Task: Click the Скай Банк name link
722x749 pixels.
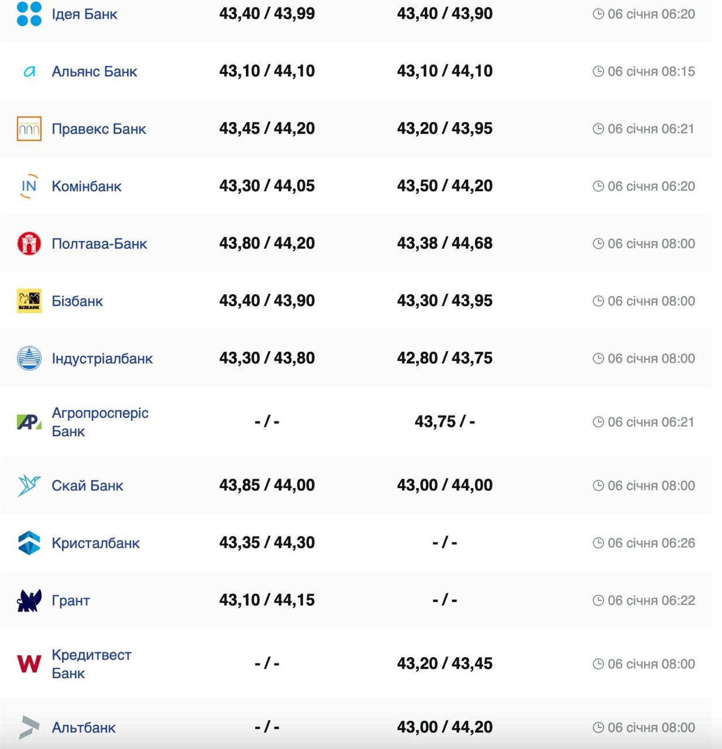Action: point(88,486)
